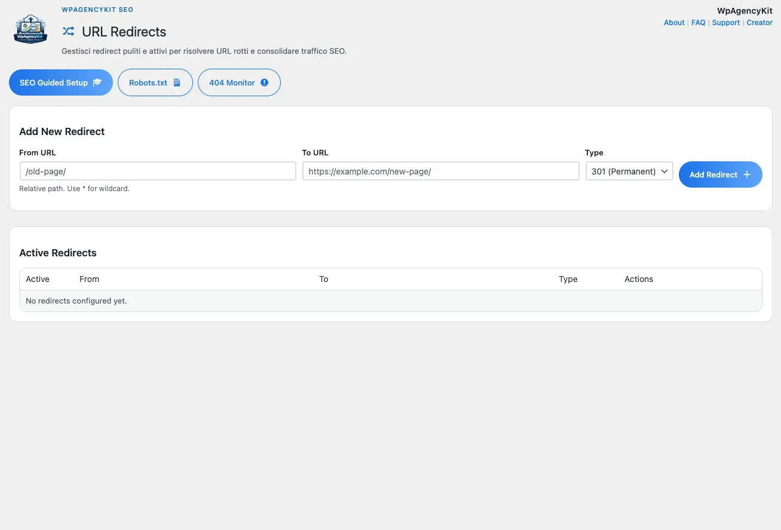Click the To column header
This screenshot has height=530, width=781.
(324, 279)
